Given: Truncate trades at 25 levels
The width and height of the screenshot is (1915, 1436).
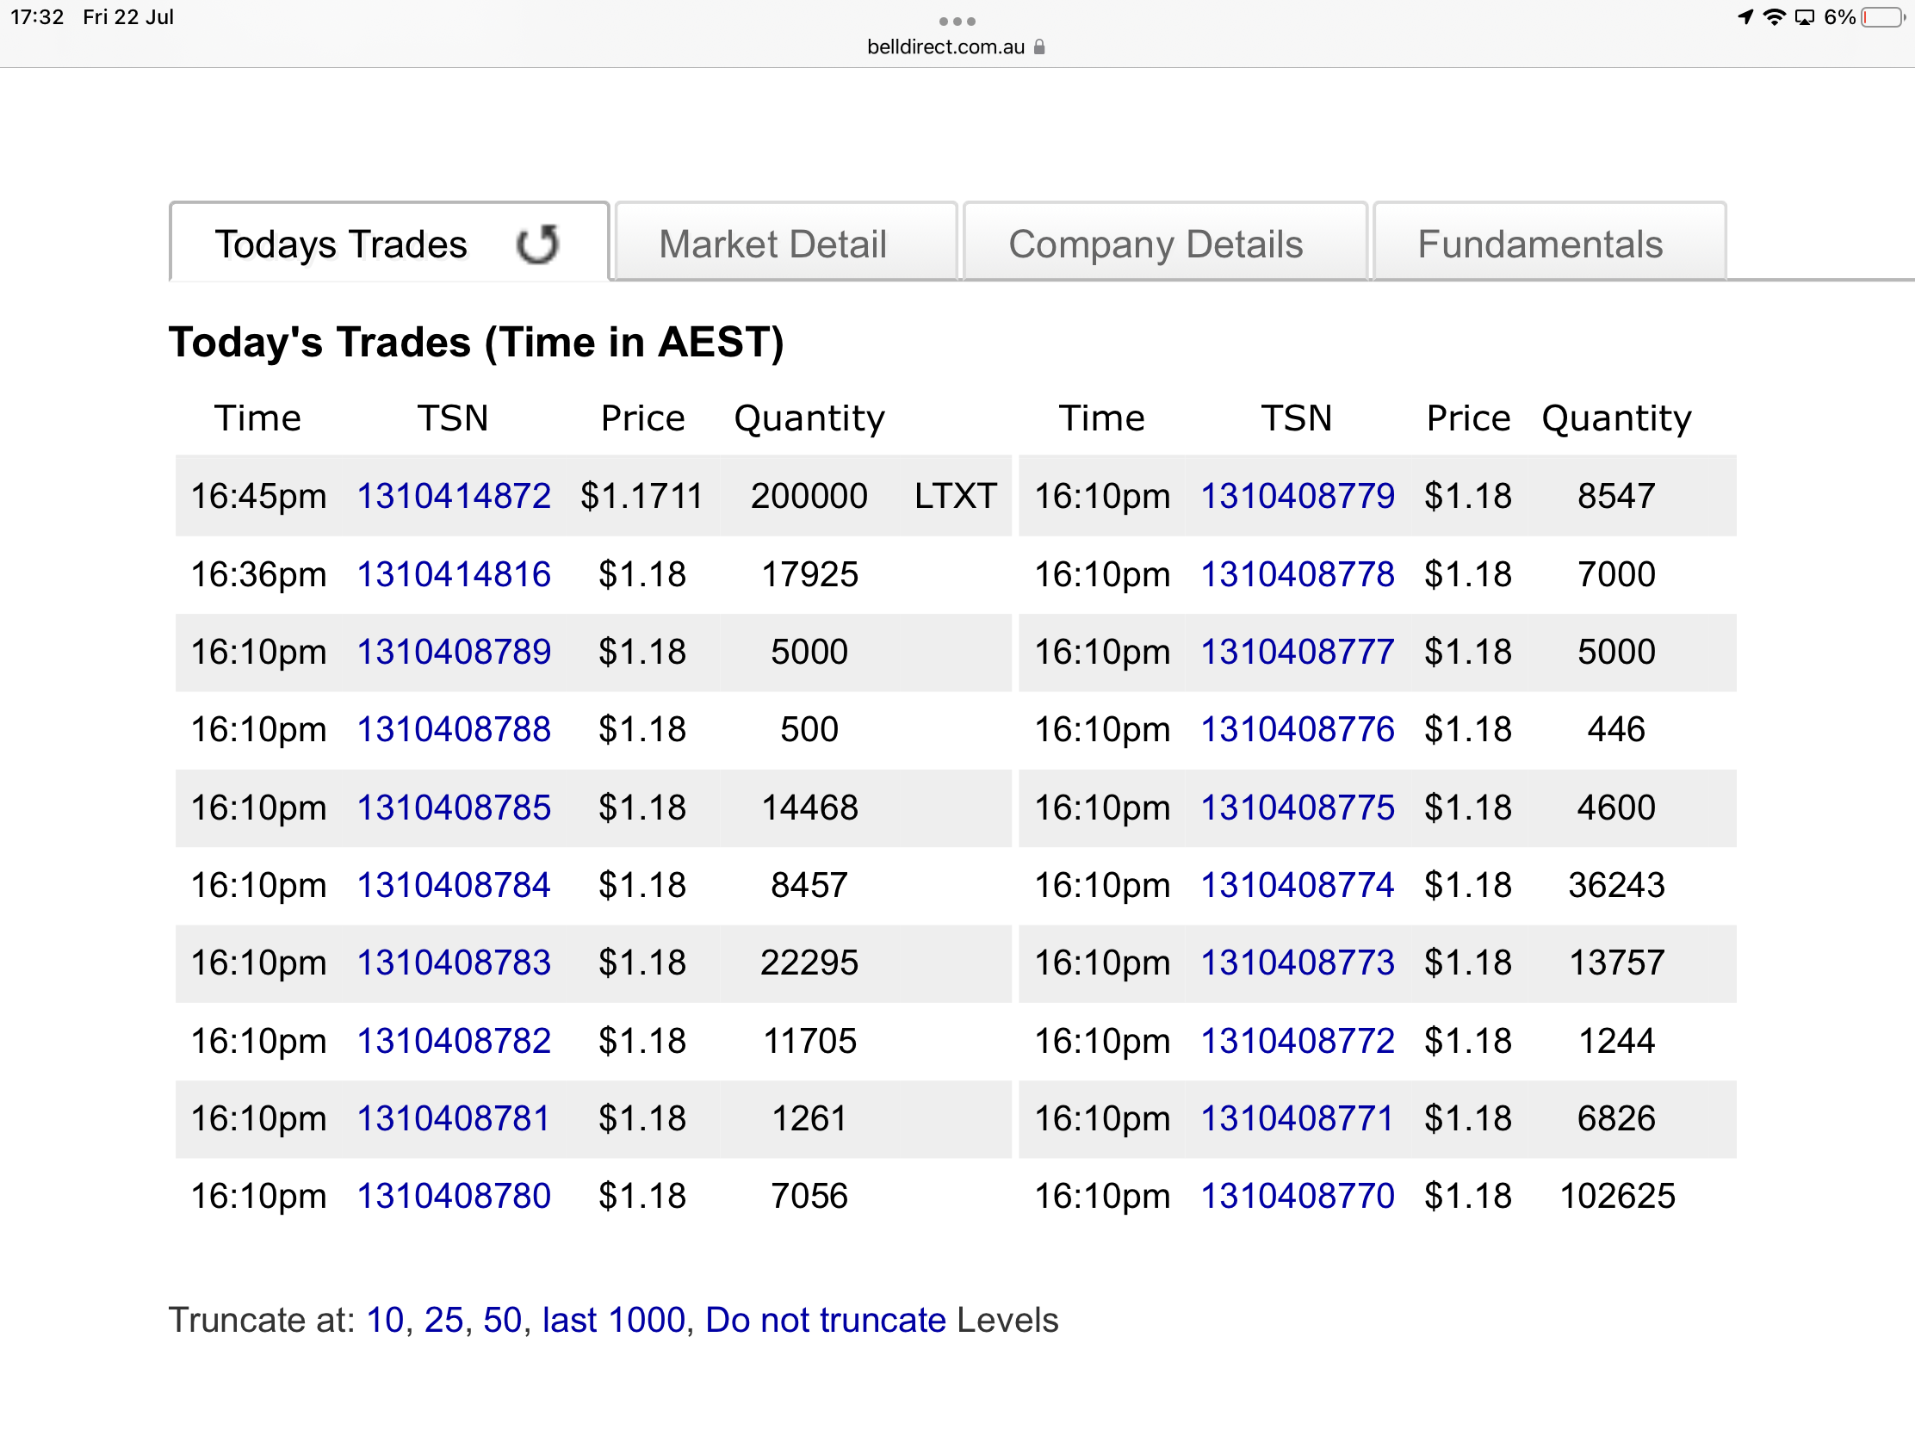Looking at the screenshot, I should pos(443,1320).
